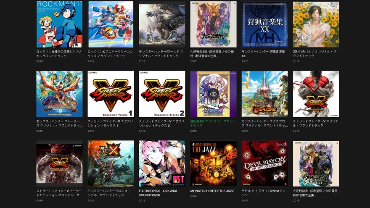
Task: Click the green 逆転裁判6 soundtrack title link
Action: click(213, 124)
